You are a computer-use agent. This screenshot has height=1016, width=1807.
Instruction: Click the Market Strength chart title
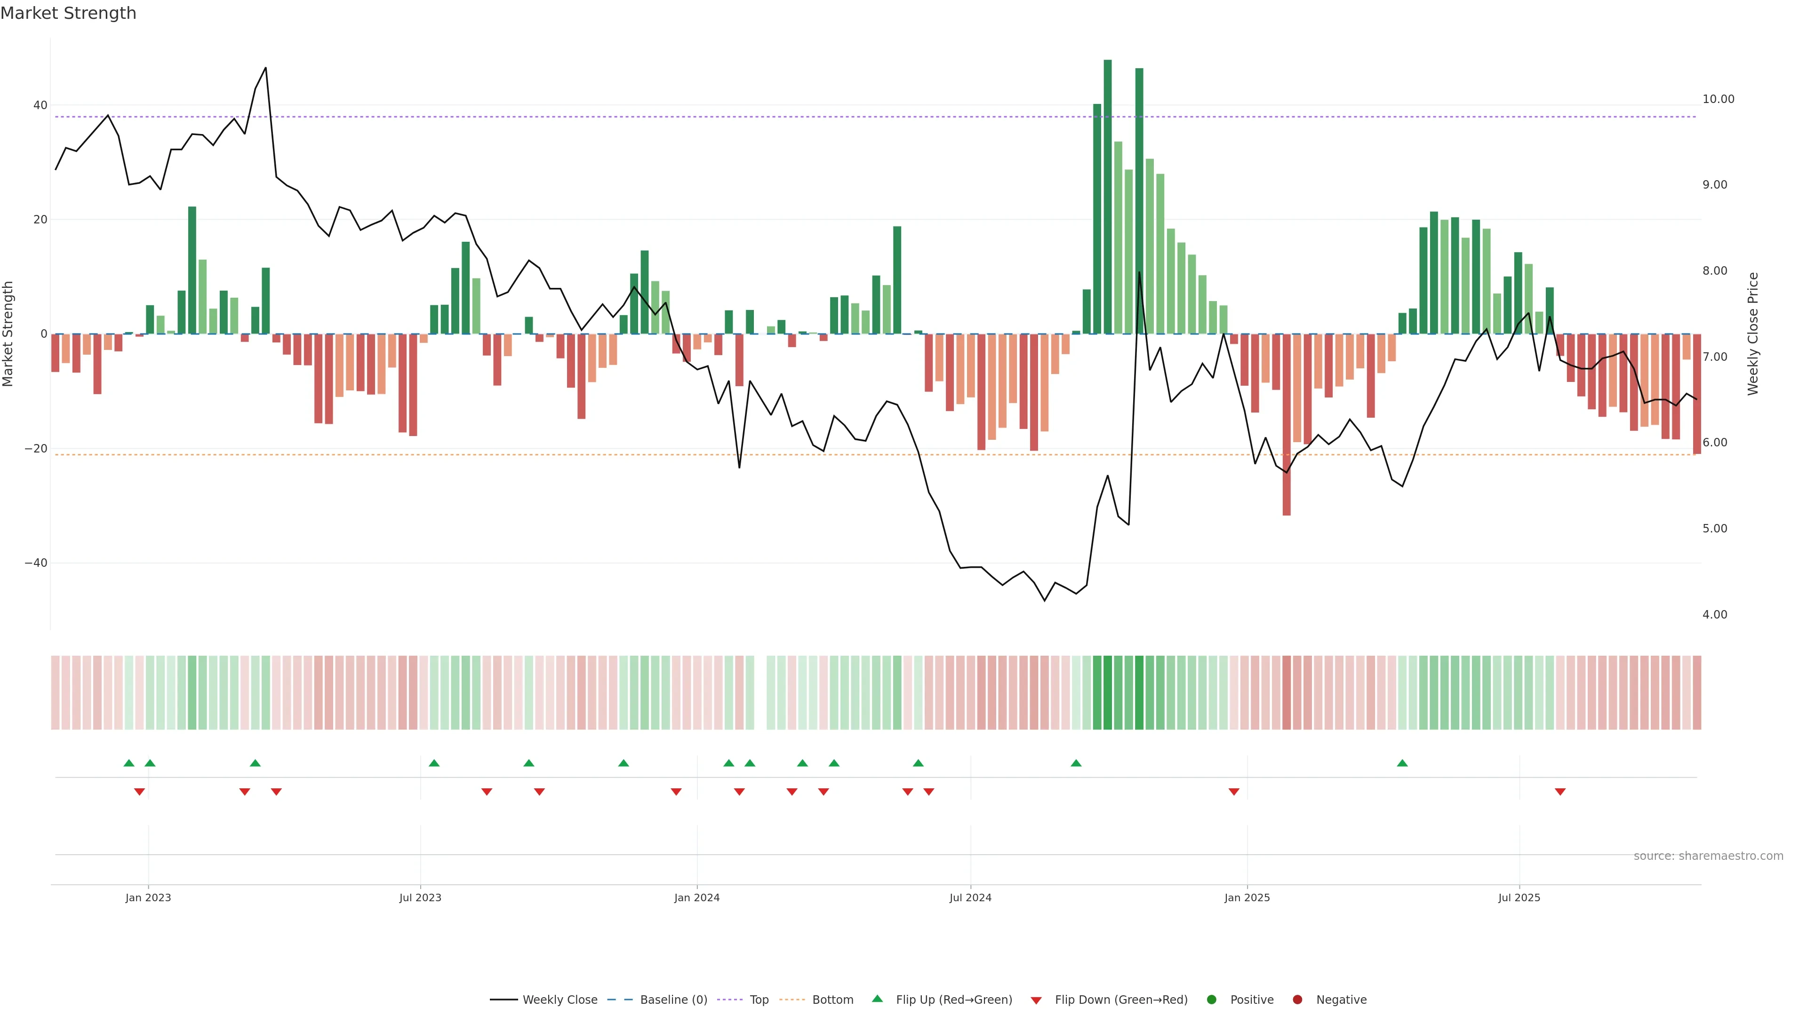(68, 13)
